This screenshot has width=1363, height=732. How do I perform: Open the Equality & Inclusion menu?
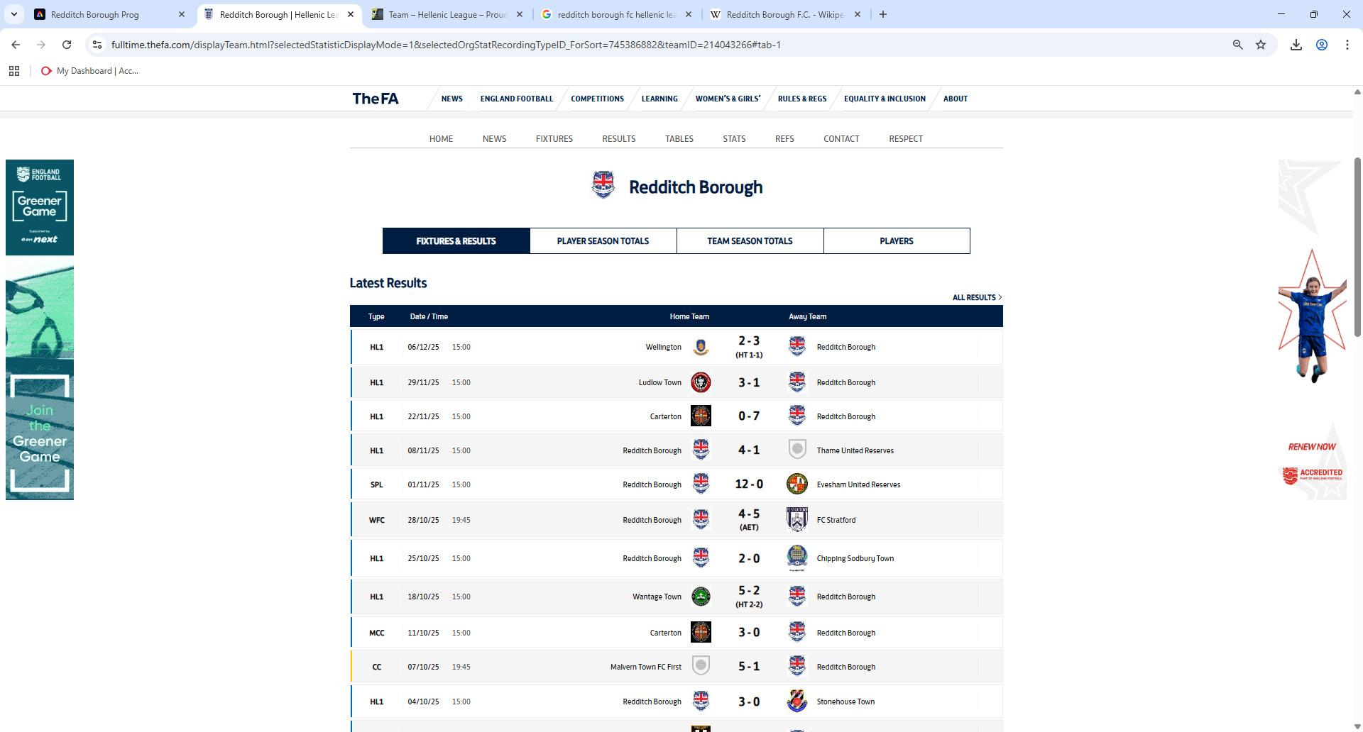click(x=885, y=99)
